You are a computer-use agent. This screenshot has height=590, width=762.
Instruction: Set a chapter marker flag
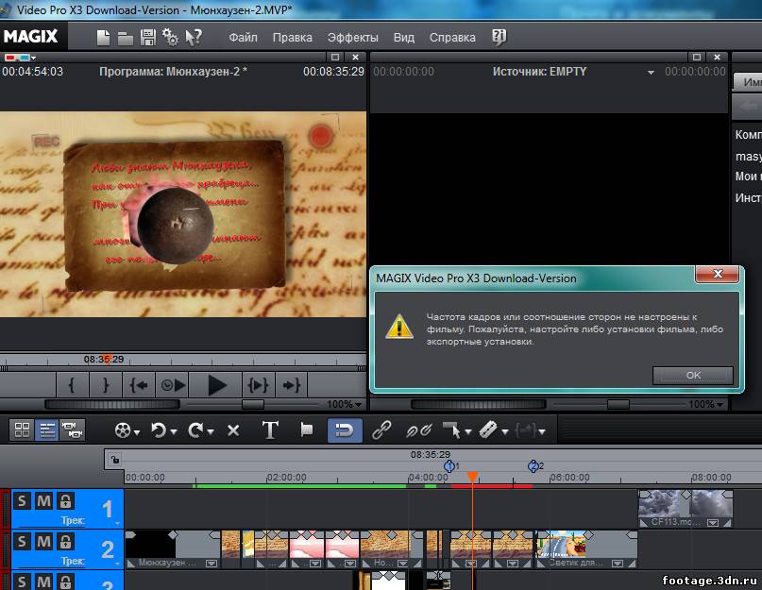pyautogui.click(x=307, y=430)
